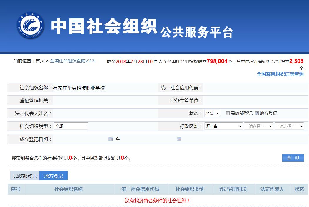The height and width of the screenshot is (207, 309).
Task: Focus the 业务主管单位 input field
Action: tap(255, 100)
